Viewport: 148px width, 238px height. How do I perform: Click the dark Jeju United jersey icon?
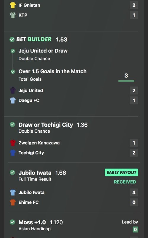(x=13, y=90)
